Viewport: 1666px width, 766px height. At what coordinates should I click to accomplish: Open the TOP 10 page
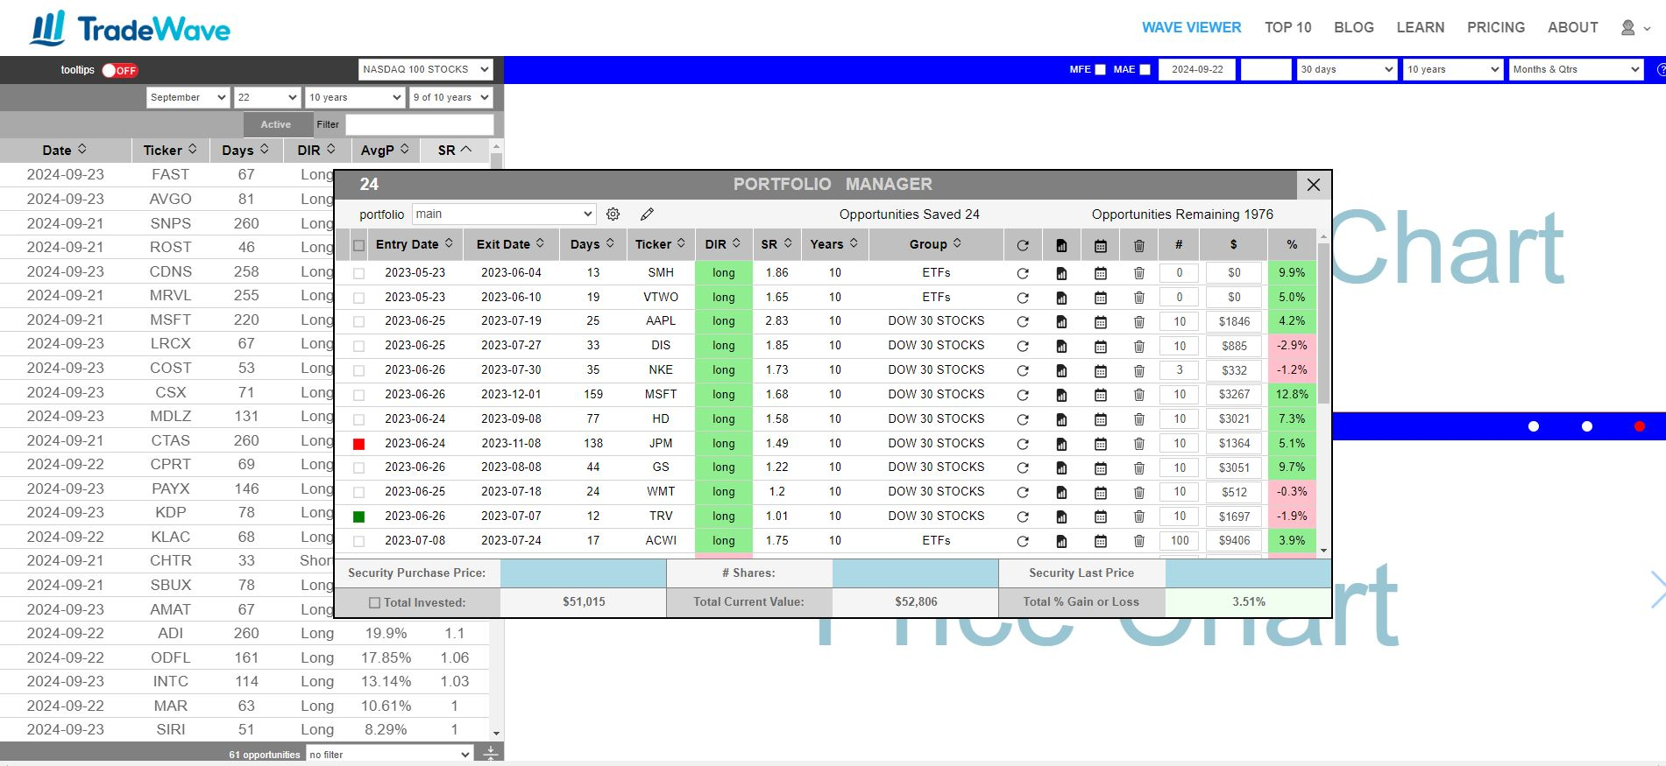click(1287, 28)
